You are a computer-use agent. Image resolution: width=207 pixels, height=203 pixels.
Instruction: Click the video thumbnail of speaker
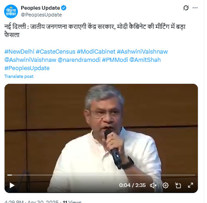pyautogui.click(x=101, y=130)
